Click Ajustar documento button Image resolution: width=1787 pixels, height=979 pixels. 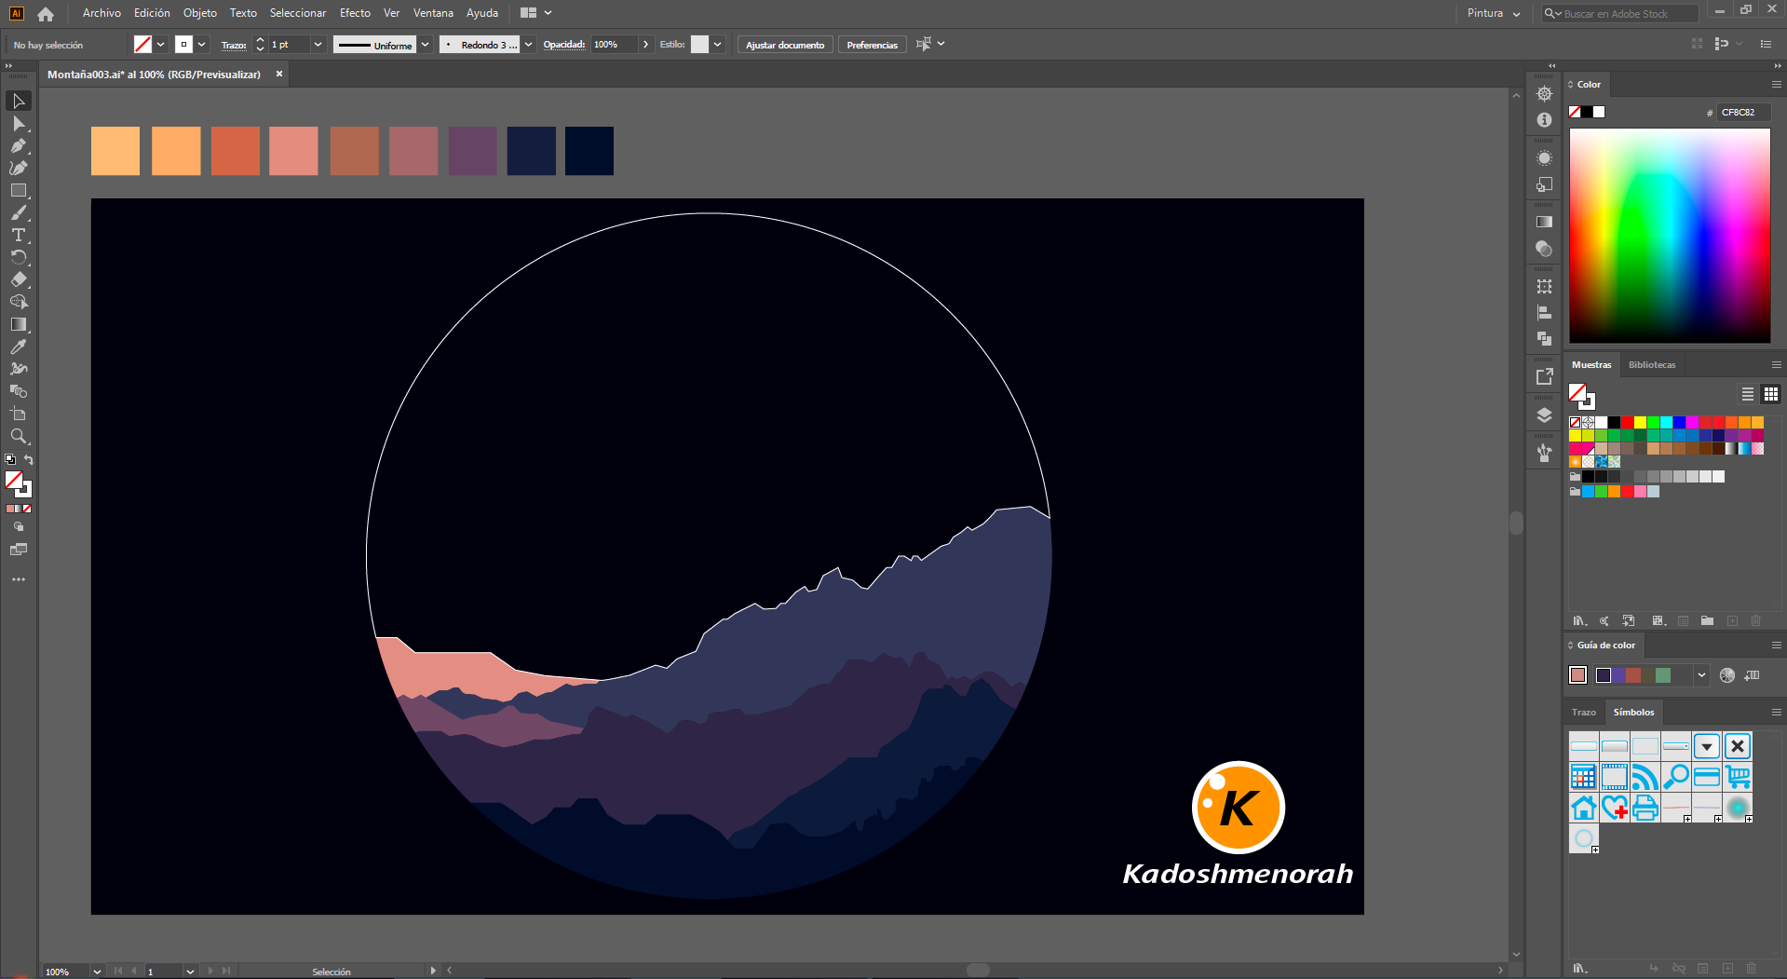coord(785,45)
